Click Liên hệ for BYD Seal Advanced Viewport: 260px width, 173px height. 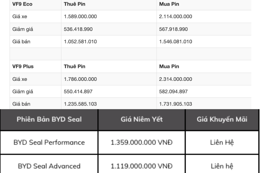coord(222,165)
